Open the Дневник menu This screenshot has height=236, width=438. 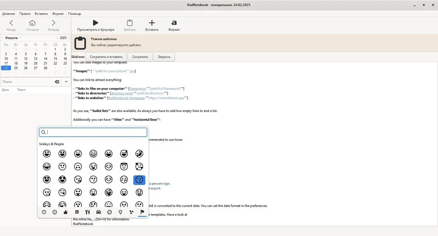[x=9, y=14]
